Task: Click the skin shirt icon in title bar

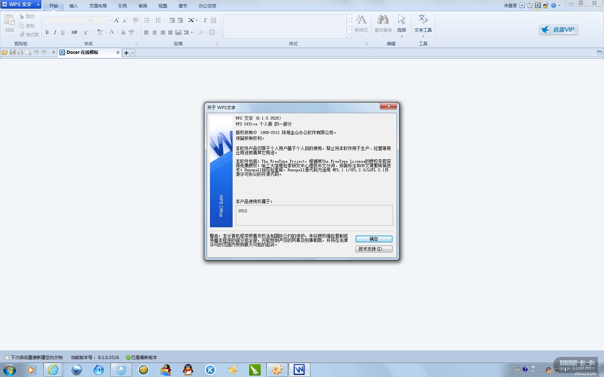Action: pos(530,5)
